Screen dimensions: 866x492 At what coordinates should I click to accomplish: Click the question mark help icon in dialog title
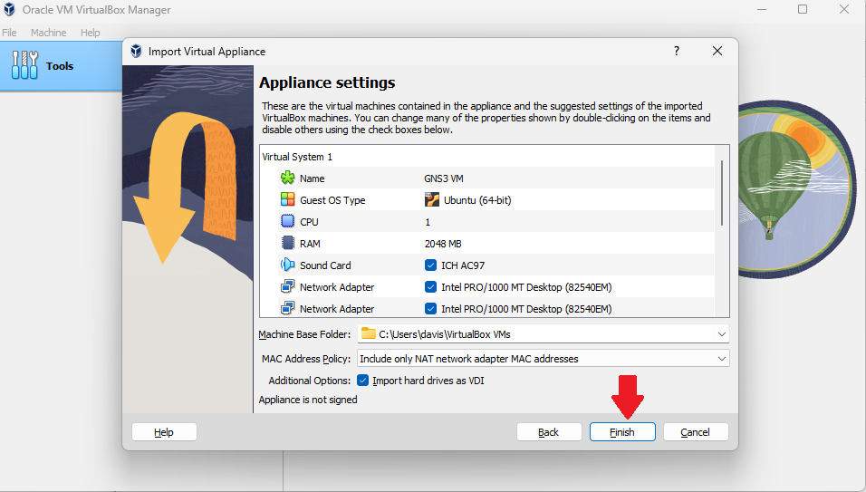[677, 51]
